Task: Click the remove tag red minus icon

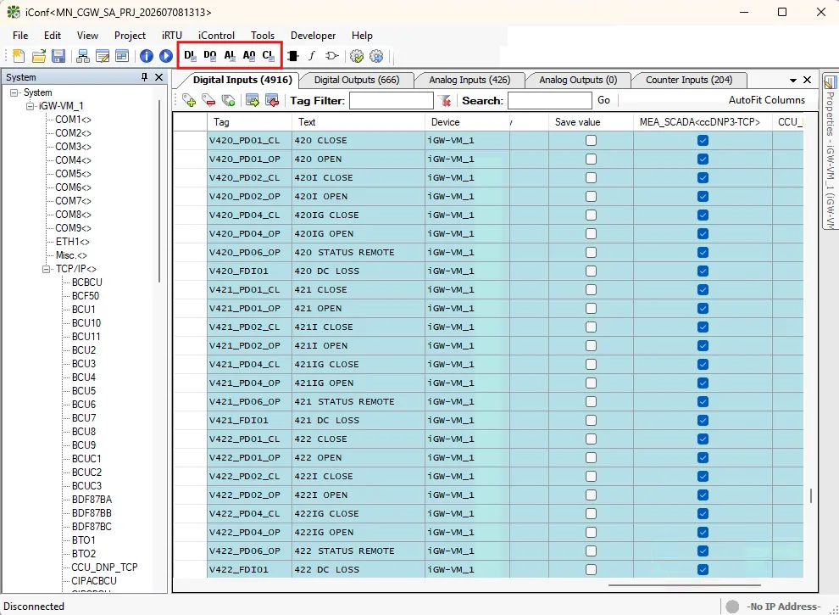Action: 208,100
